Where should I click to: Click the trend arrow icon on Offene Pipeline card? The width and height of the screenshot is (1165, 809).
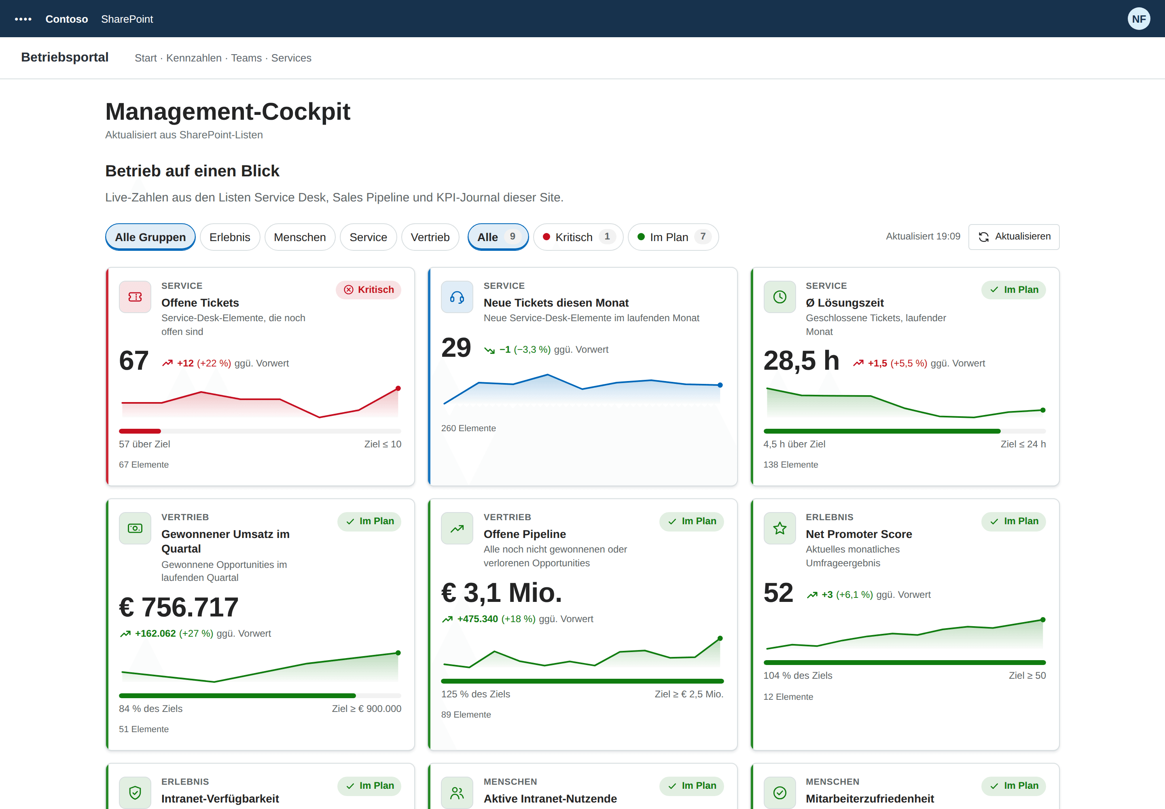click(x=457, y=528)
